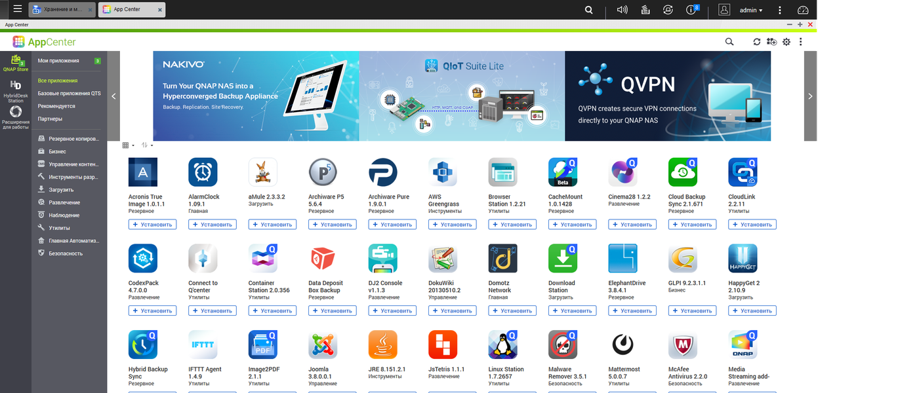Open the sort order dropdown

[x=147, y=145]
